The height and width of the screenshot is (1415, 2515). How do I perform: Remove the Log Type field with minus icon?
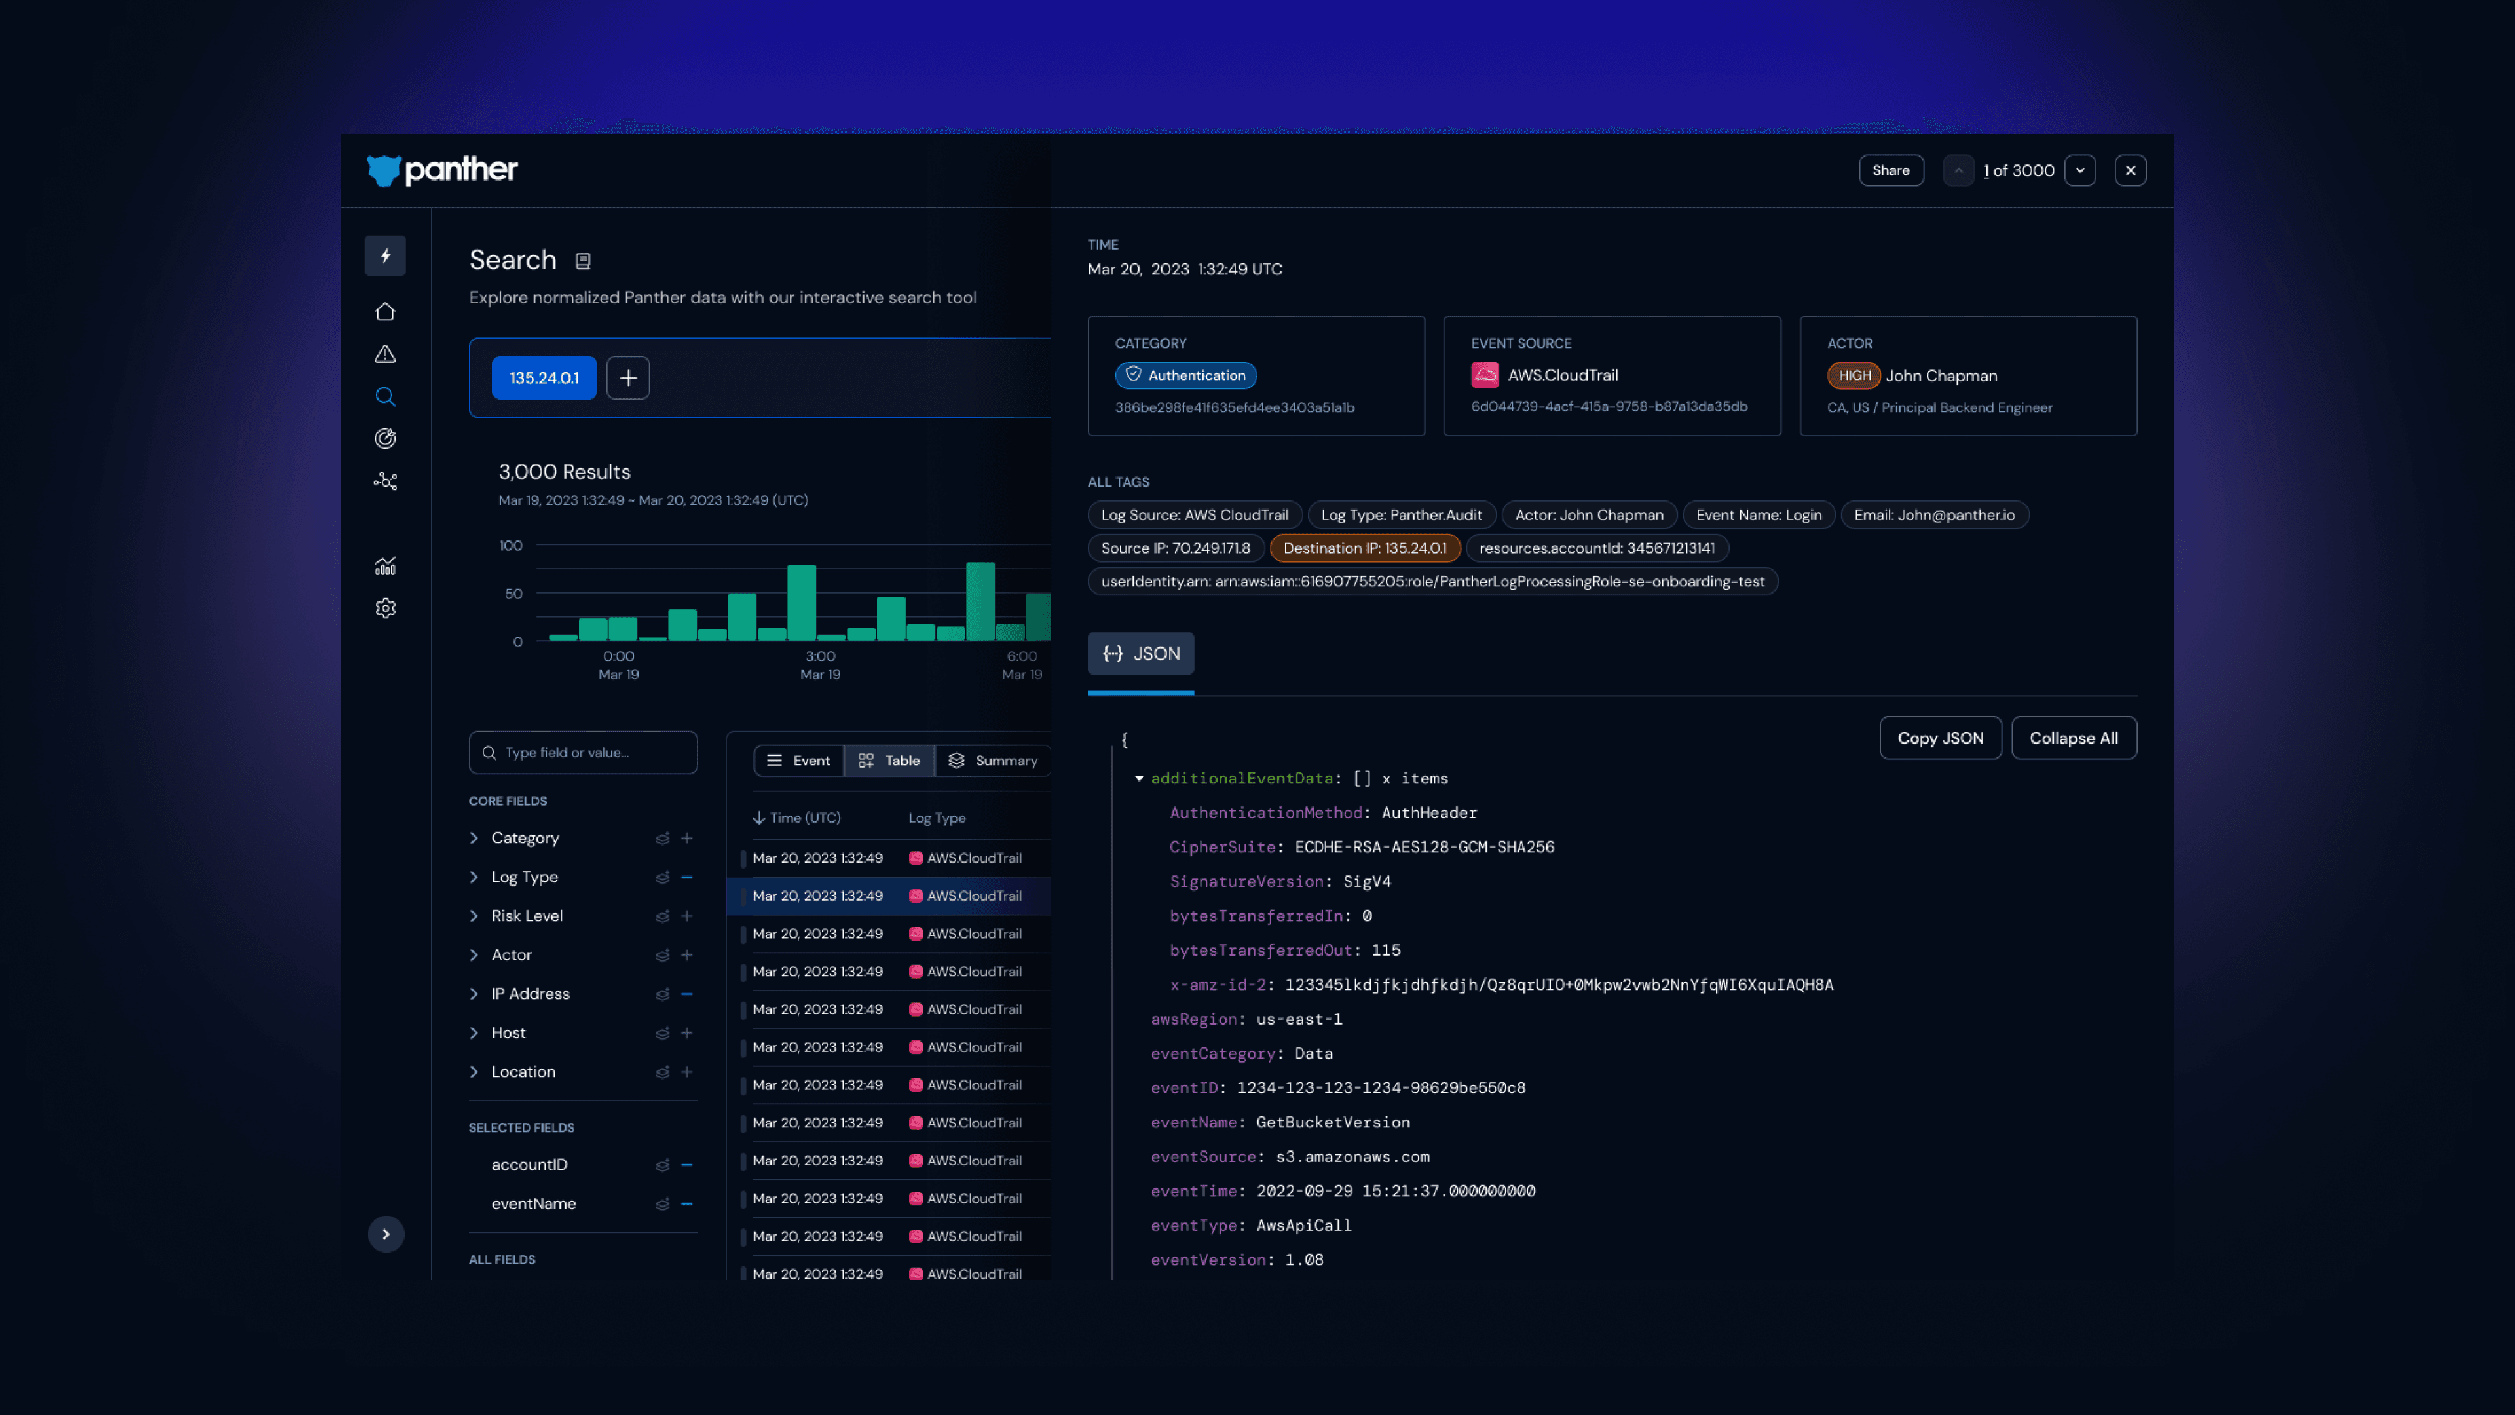pos(687,877)
